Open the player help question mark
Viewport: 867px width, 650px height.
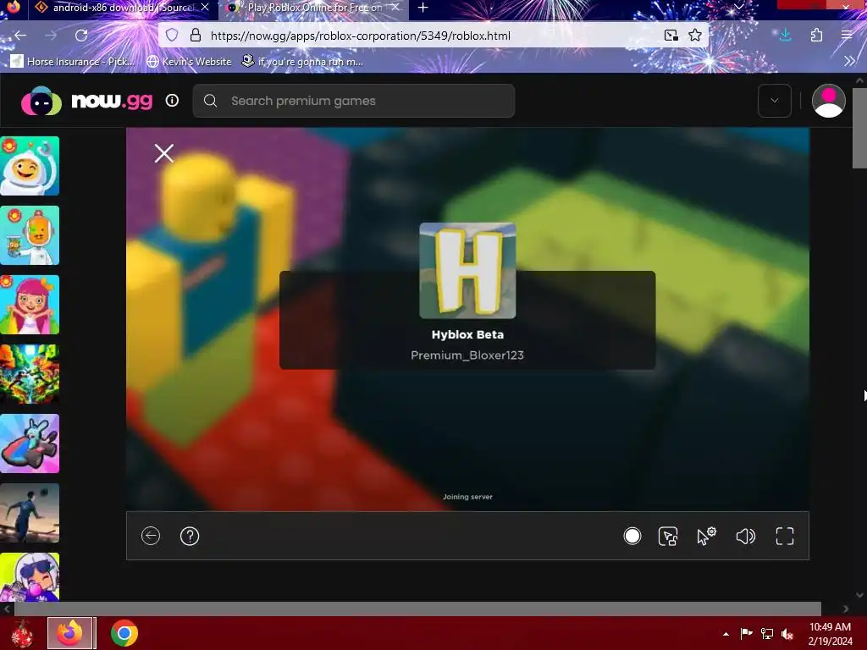pos(190,536)
